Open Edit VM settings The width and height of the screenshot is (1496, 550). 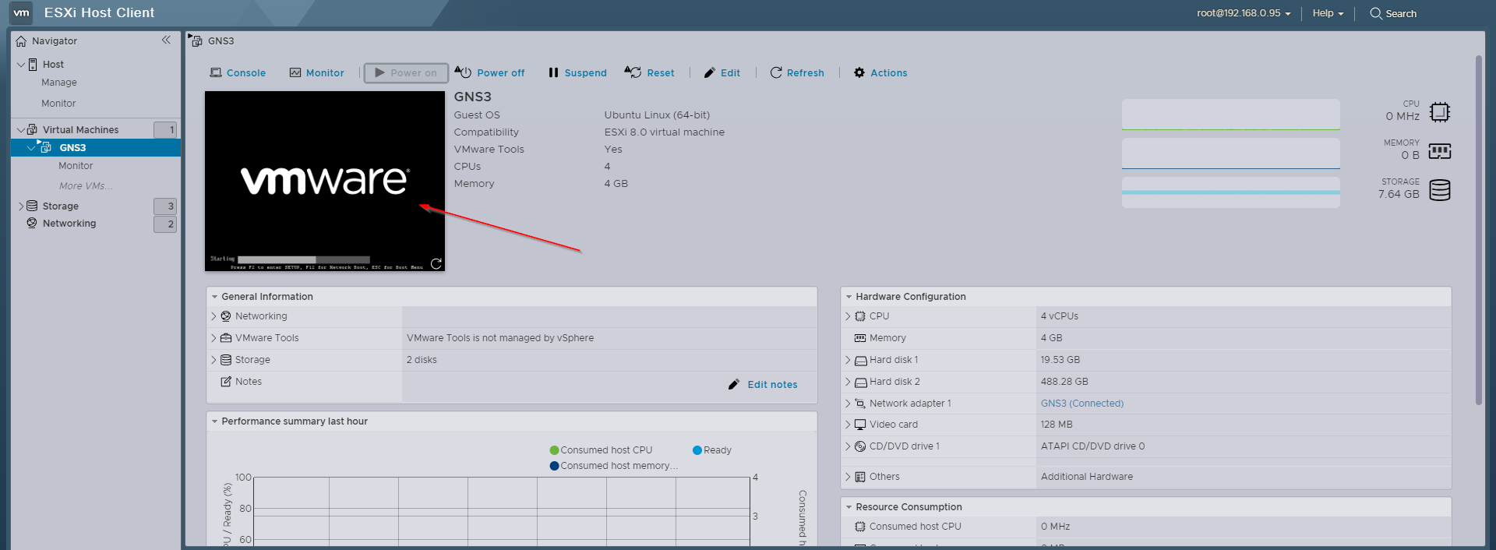722,72
